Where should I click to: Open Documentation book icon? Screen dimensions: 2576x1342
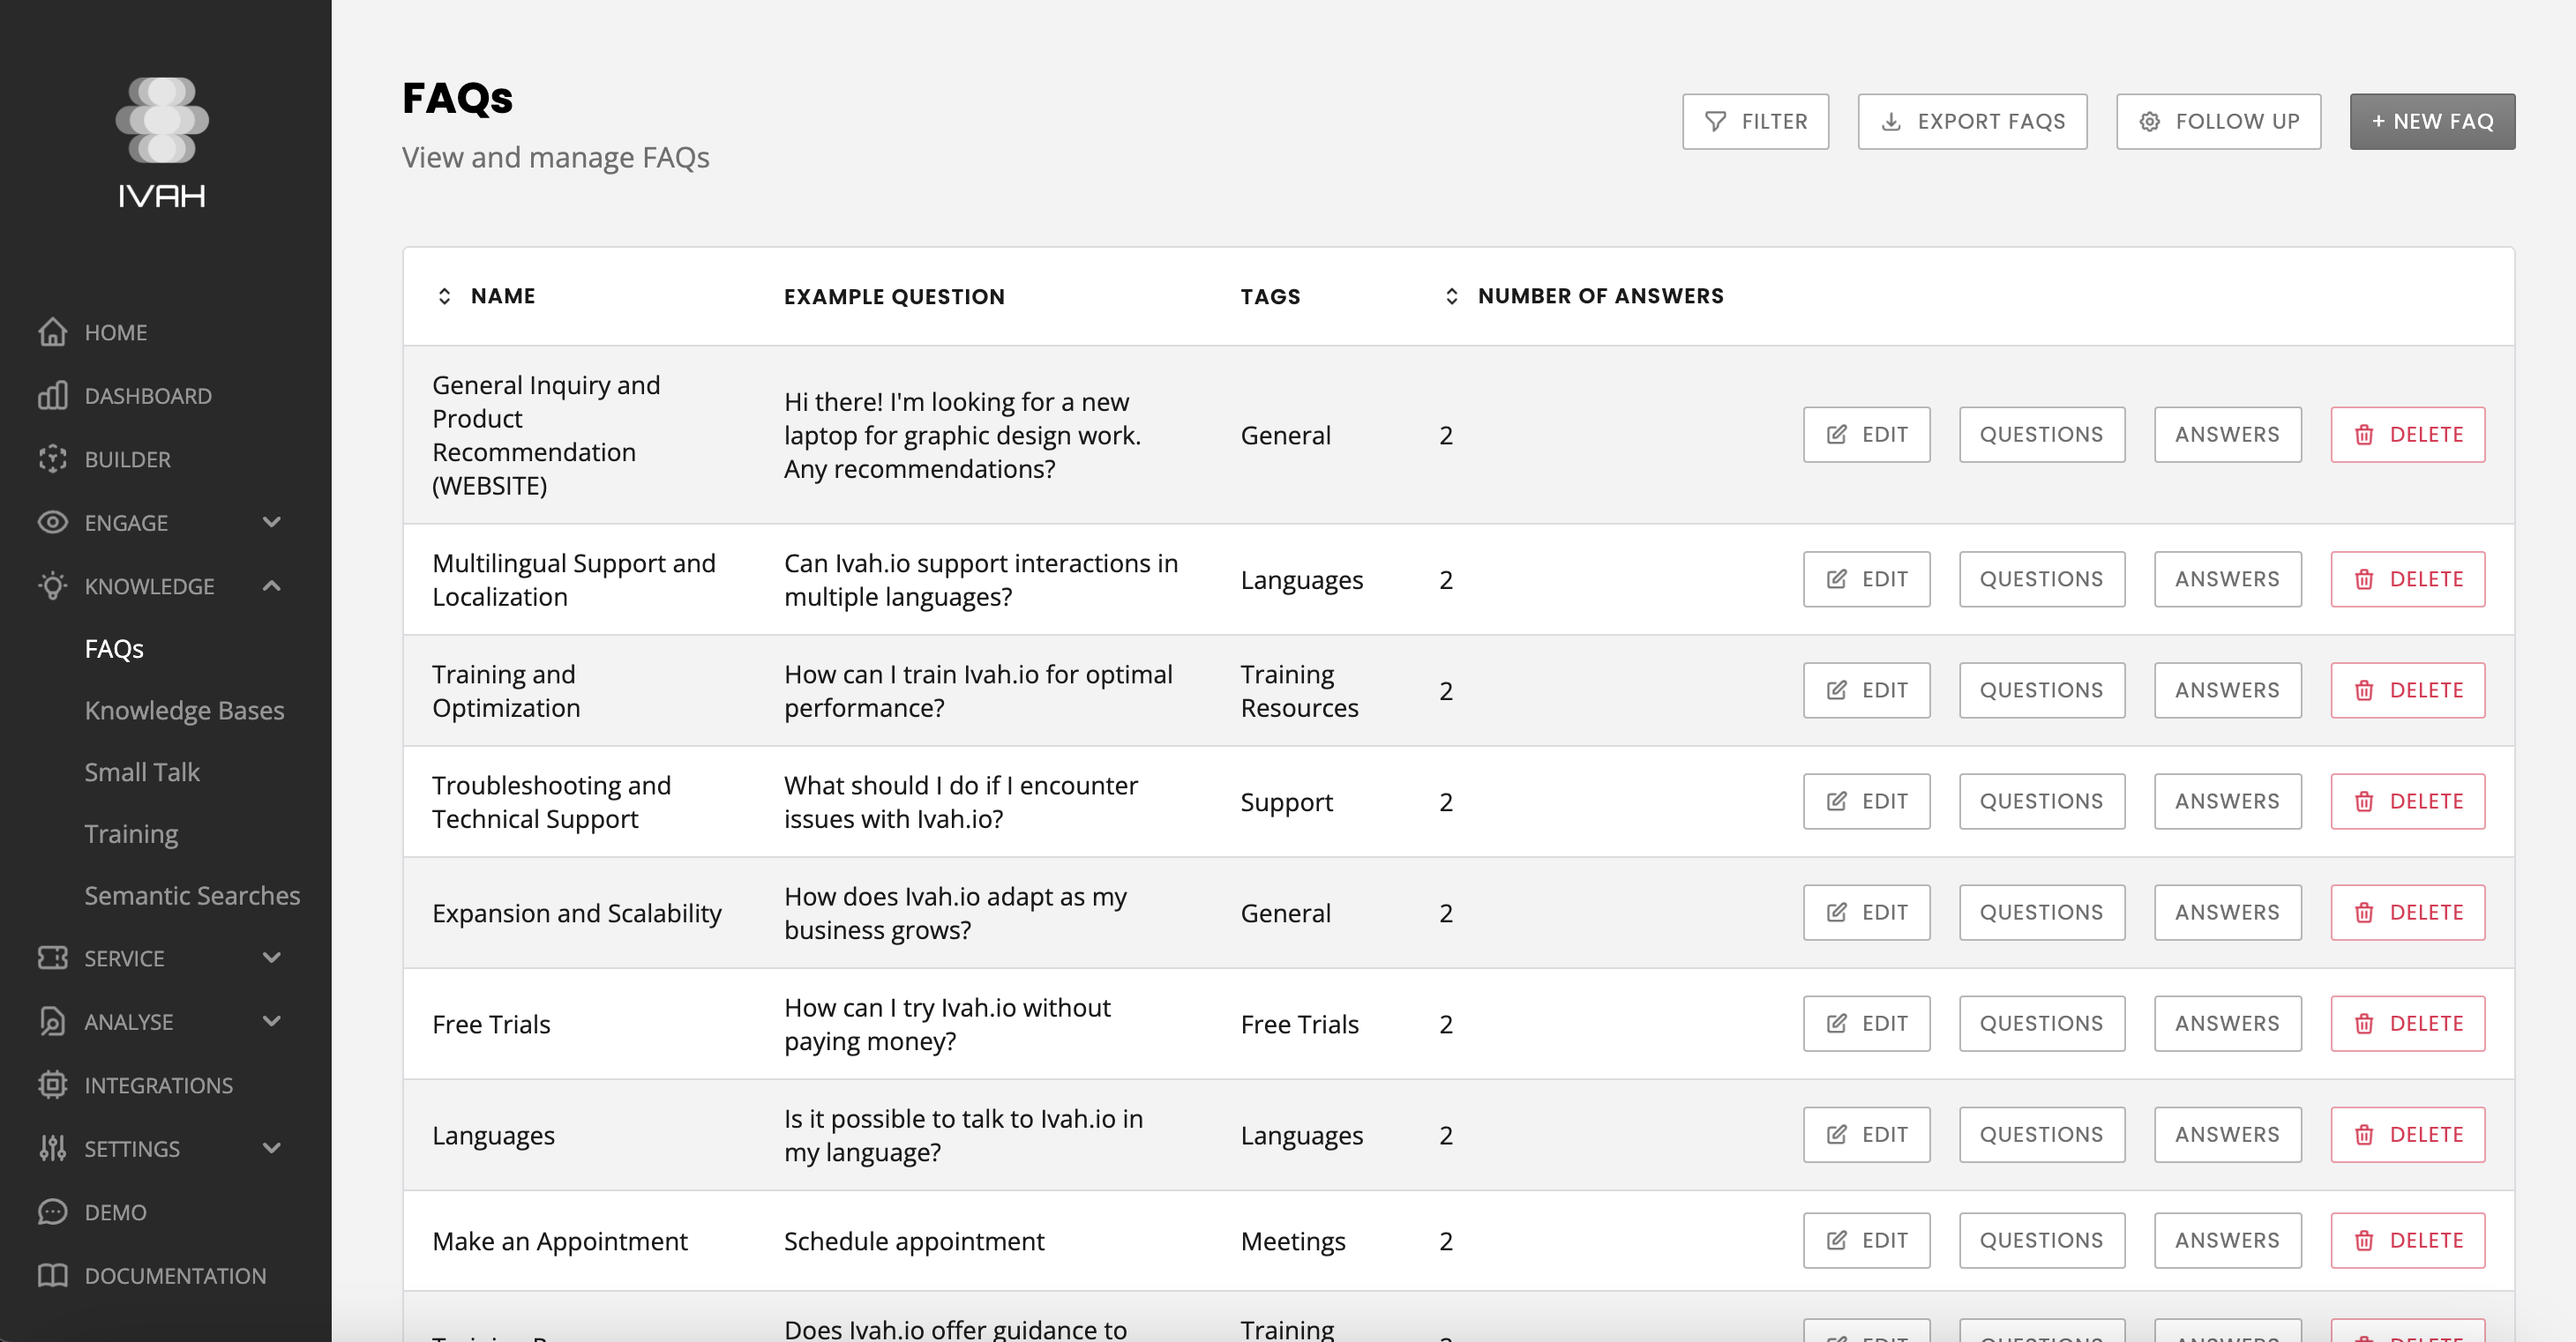coord(52,1275)
